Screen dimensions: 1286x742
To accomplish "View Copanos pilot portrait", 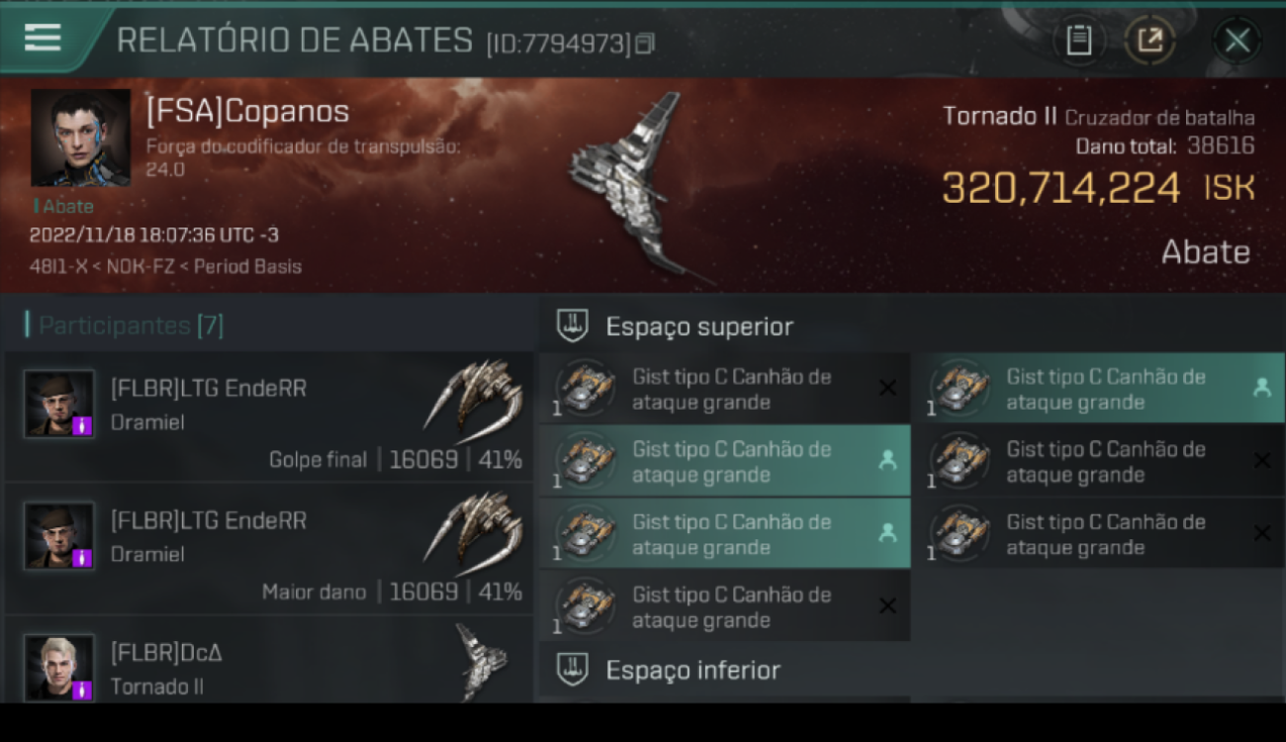I will tap(80, 138).
